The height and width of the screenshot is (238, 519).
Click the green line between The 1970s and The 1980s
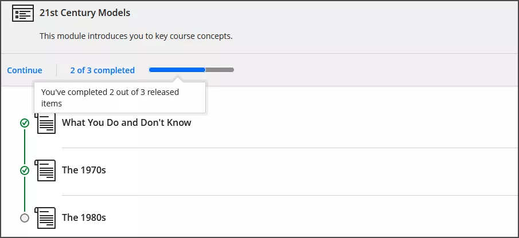pyautogui.click(x=24, y=194)
